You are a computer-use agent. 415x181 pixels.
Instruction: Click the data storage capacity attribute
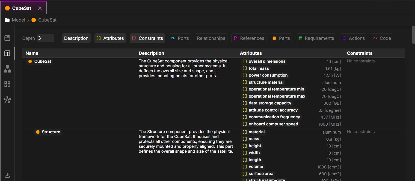coord(267,103)
